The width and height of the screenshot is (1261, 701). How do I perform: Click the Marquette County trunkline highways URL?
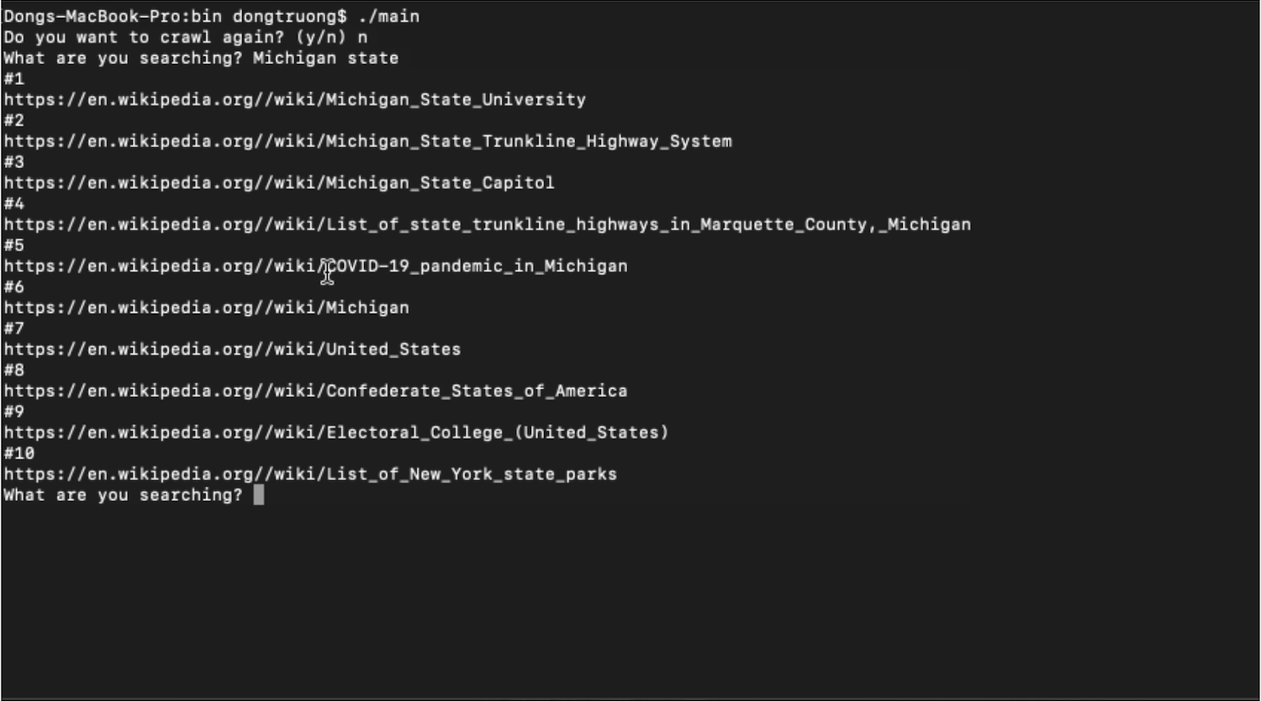click(487, 224)
